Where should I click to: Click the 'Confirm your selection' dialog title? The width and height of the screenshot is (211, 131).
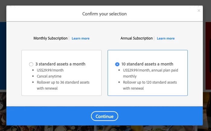(104, 14)
